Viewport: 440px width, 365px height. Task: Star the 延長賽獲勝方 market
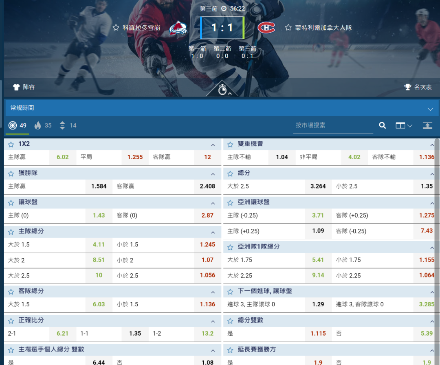230,350
